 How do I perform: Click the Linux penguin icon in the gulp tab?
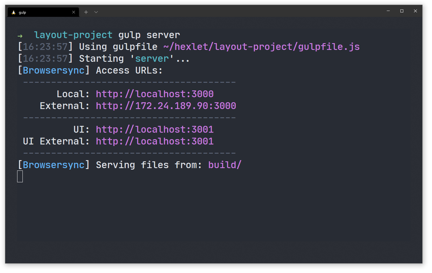(14, 12)
